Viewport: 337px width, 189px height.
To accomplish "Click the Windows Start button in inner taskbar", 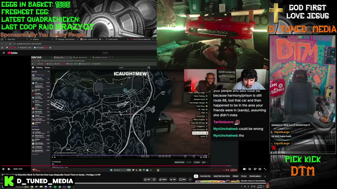I will point(112,170).
